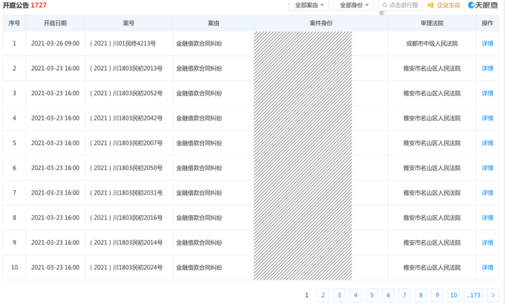Open the 全部身份 dropdown filter
505x304 pixels.
click(353, 5)
